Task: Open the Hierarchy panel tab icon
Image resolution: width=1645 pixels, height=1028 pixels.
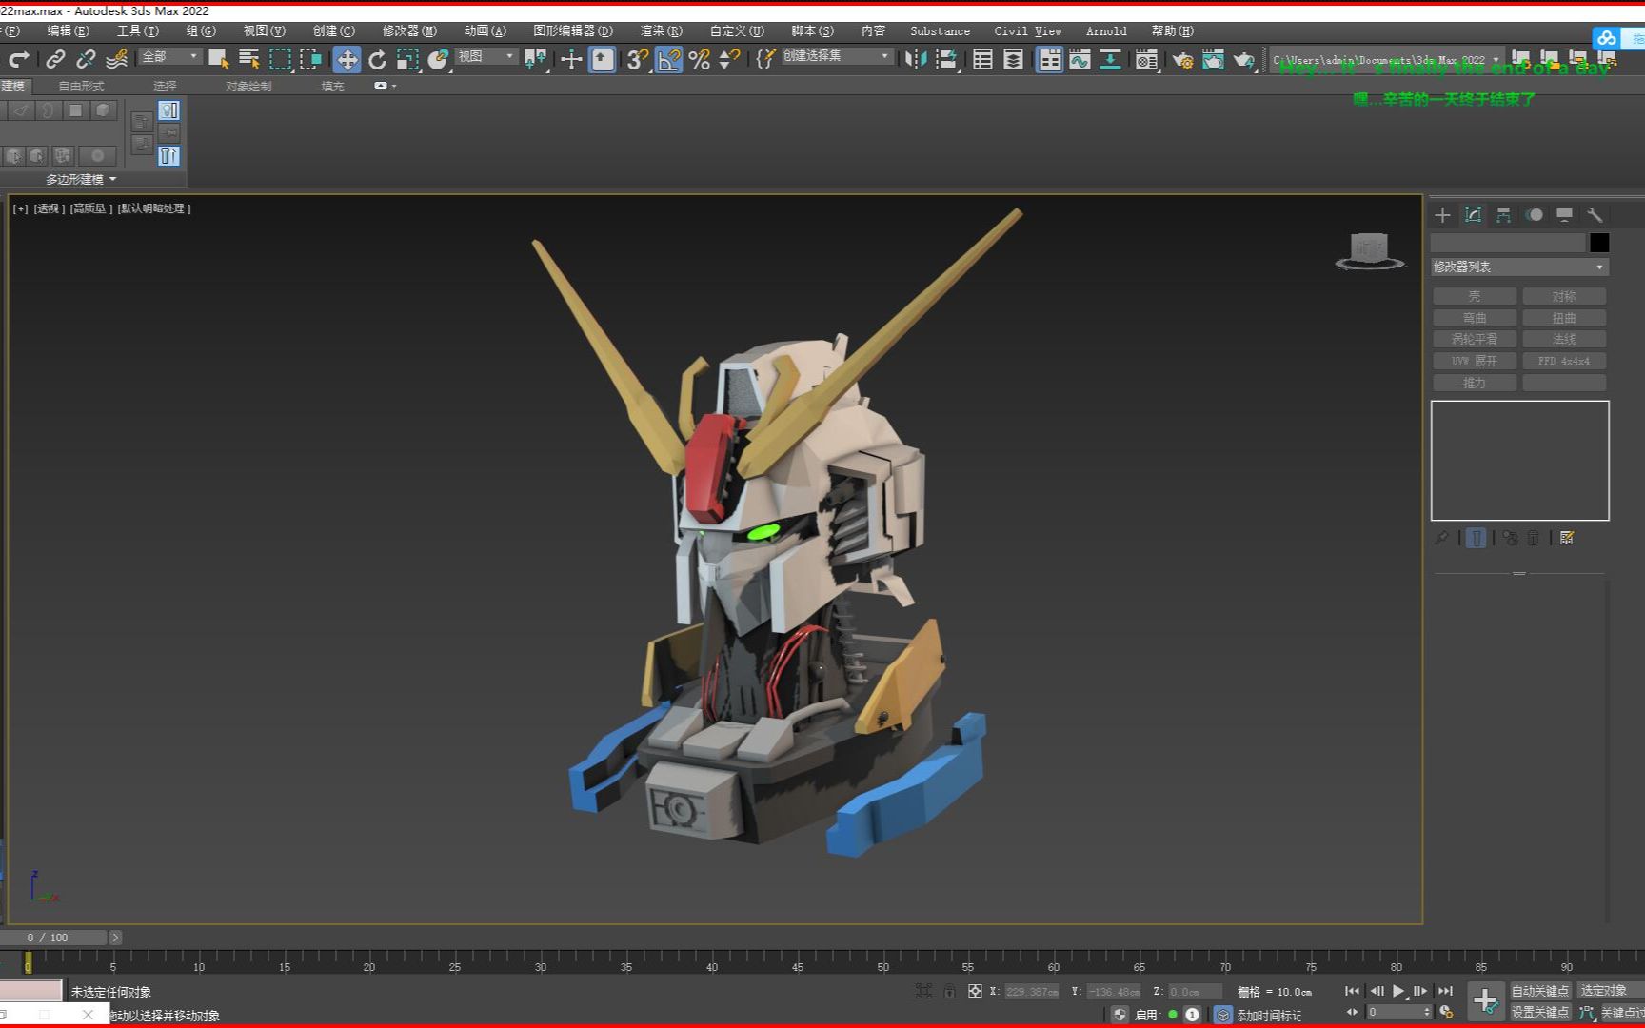Action: click(1503, 215)
